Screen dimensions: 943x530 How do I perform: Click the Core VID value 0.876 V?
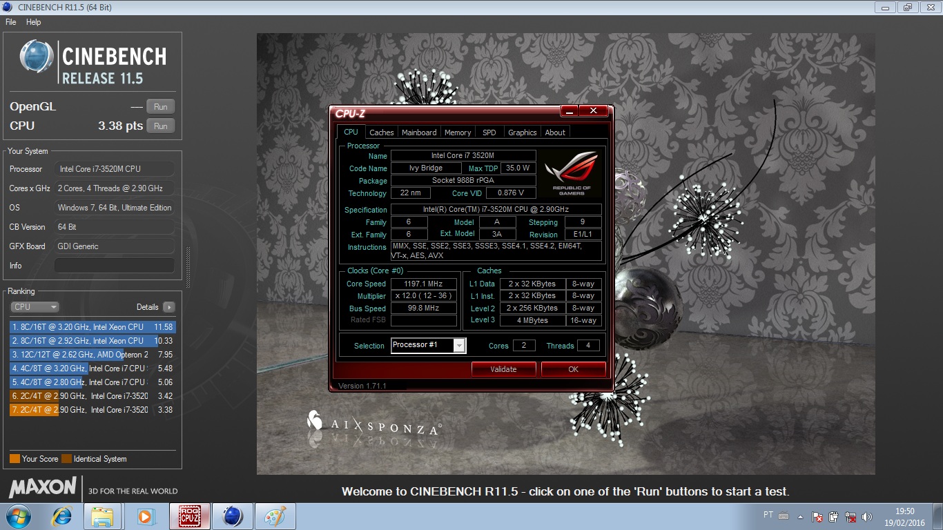[511, 193]
